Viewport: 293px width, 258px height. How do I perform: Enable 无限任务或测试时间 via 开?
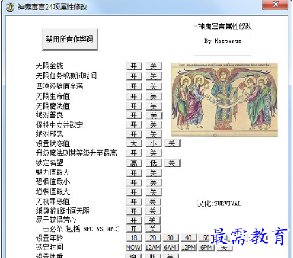coord(134,76)
